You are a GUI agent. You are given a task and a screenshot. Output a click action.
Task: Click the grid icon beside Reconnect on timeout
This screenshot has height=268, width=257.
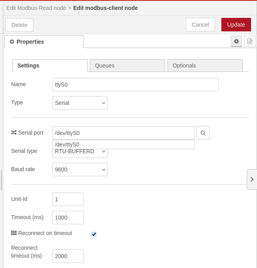tap(14, 233)
